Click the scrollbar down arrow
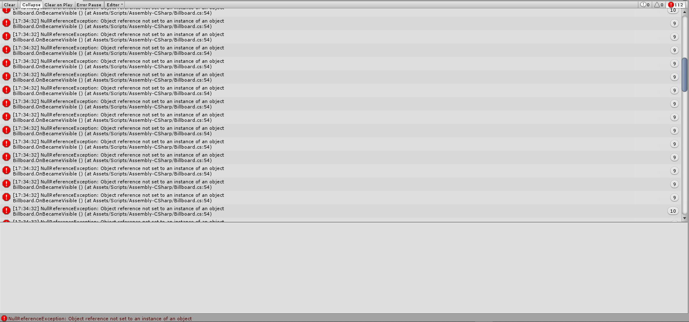Image resolution: width=689 pixels, height=322 pixels. coord(685,218)
